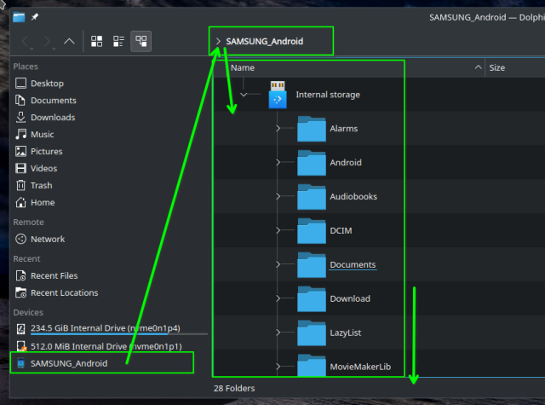545x405 pixels.
Task: Go up one folder level
Action: 69,42
